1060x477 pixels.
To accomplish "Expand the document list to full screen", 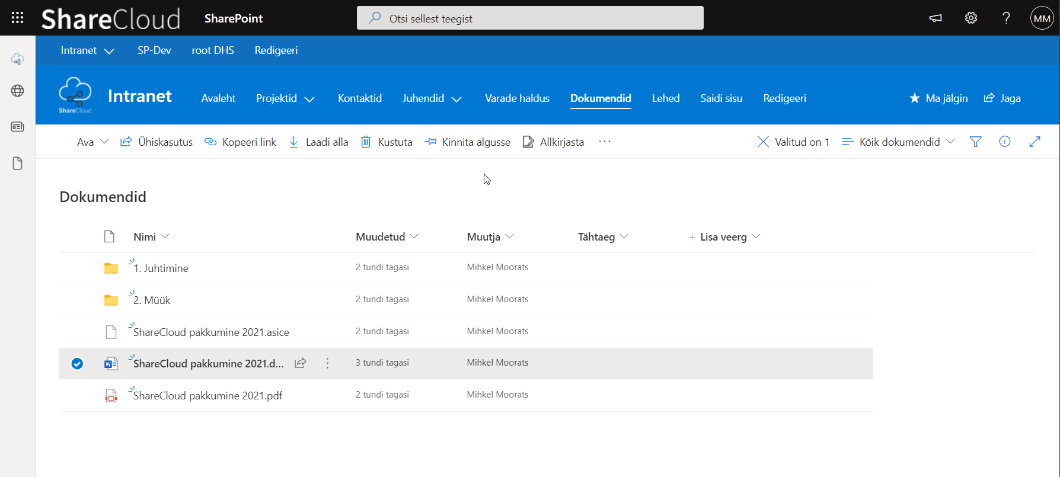I will click(x=1035, y=142).
